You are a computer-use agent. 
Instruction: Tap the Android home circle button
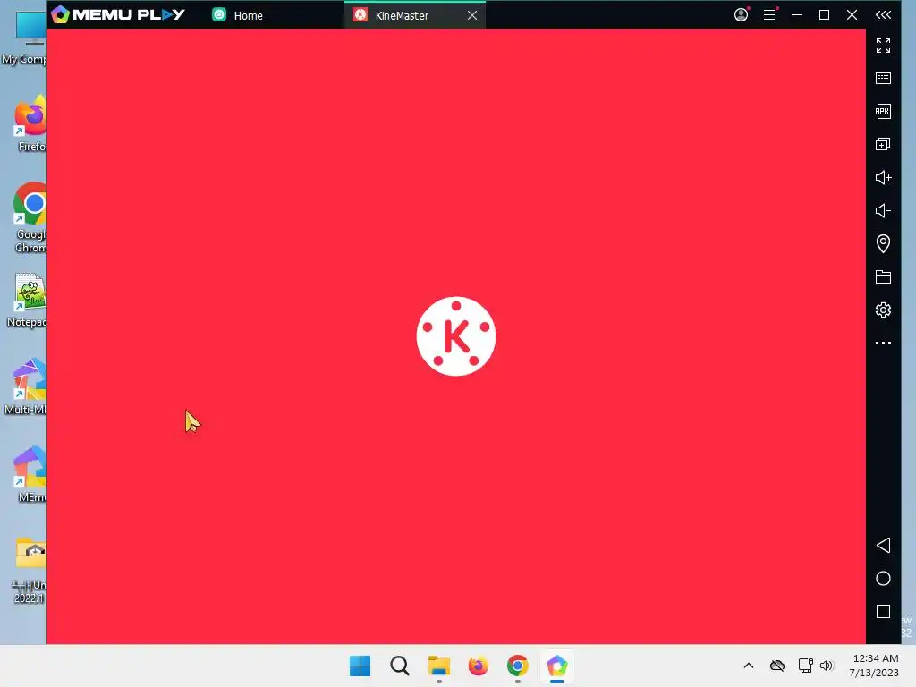tap(883, 579)
